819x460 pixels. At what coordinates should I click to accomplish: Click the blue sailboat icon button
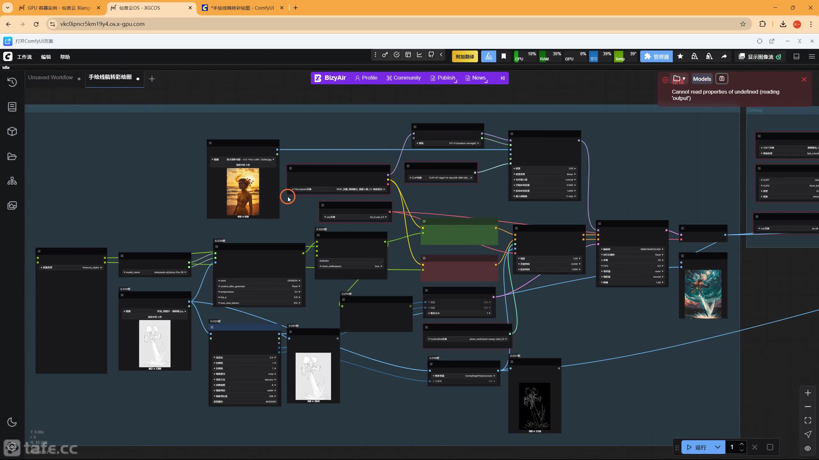point(489,57)
